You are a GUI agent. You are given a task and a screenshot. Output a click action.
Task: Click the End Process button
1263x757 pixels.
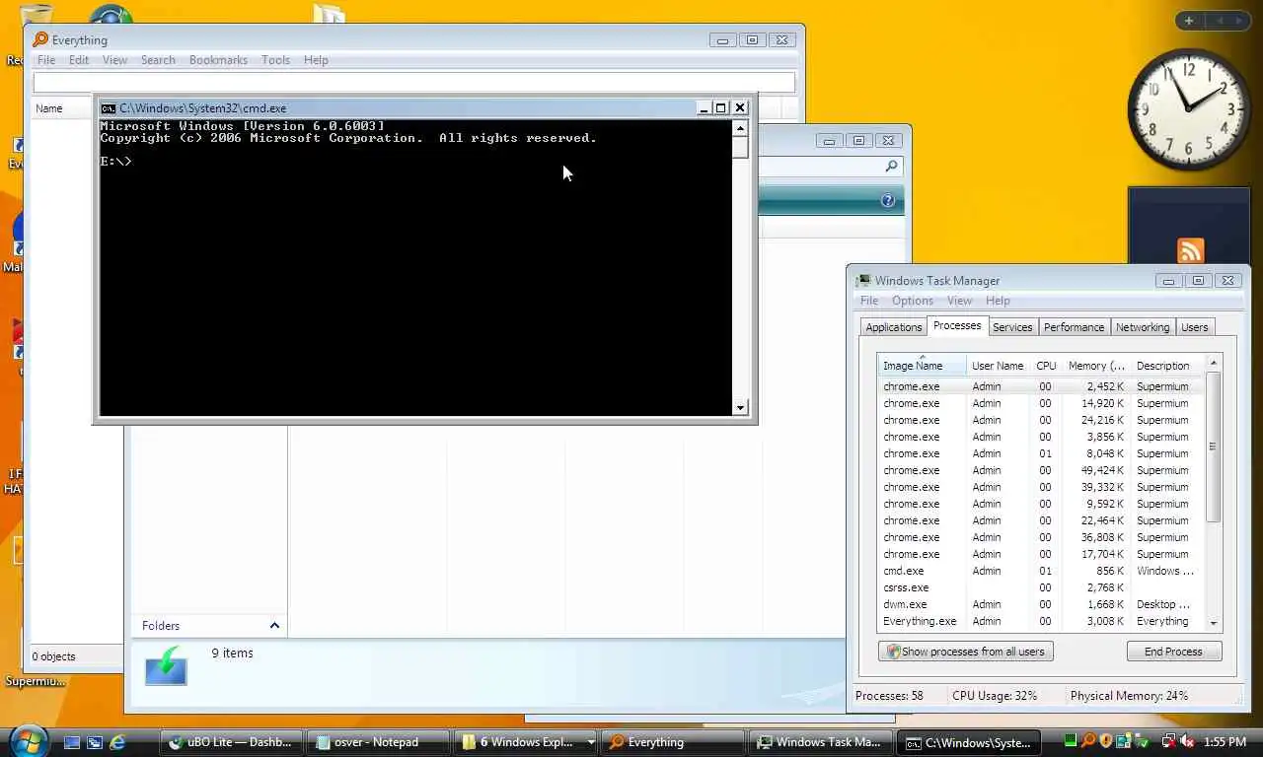(1174, 652)
